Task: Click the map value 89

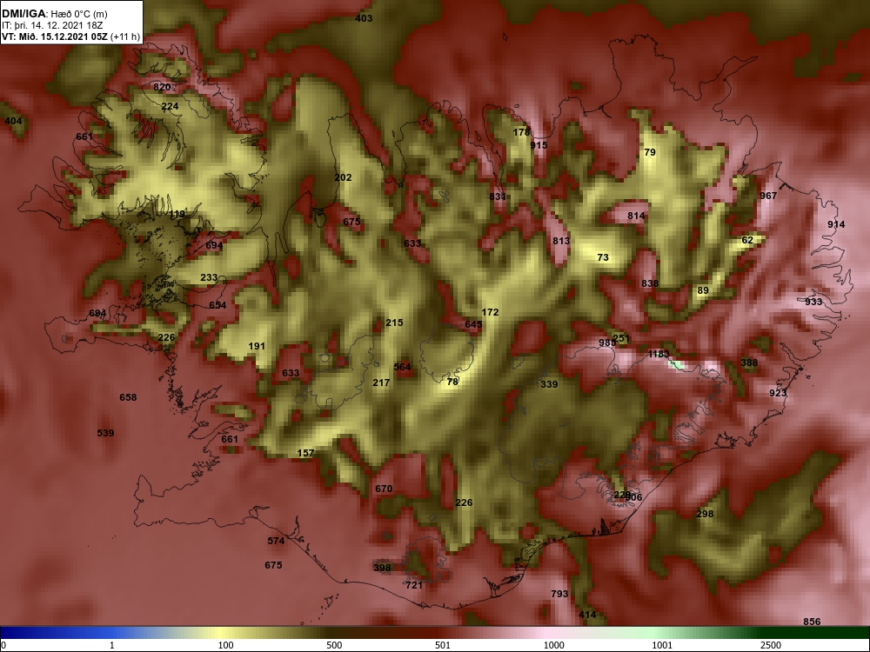Action: coord(703,290)
